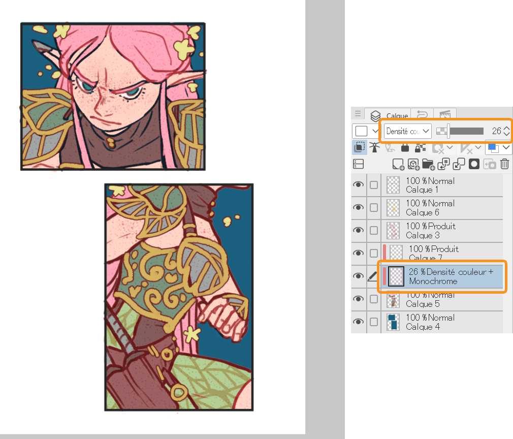
Task: Delete layer with the trash icon
Action: point(504,164)
